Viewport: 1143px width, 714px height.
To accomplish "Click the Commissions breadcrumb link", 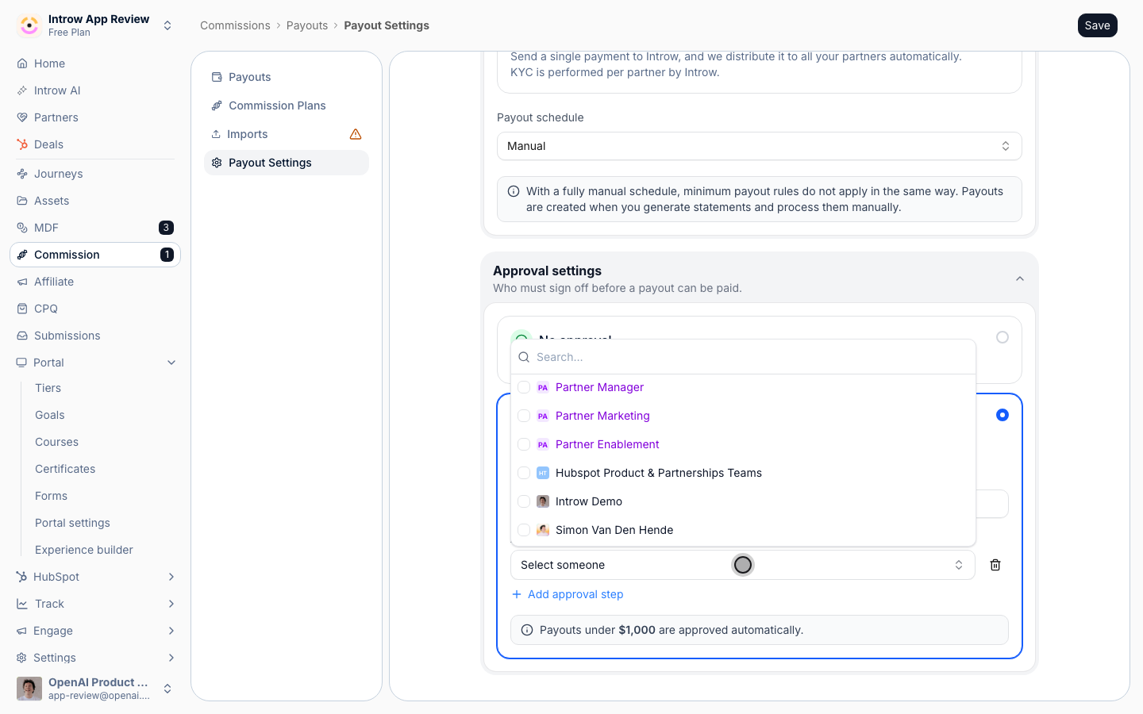I will (235, 25).
